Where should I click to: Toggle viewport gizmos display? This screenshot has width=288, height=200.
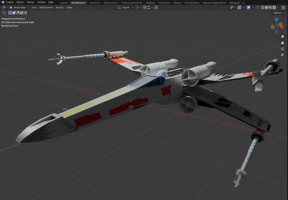[x=239, y=8]
